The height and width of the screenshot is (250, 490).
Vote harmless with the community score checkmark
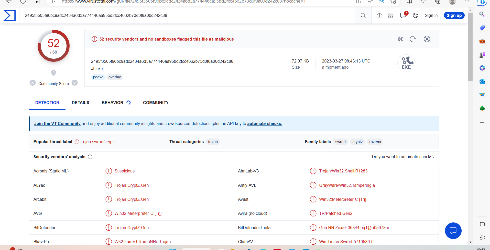click(x=75, y=83)
